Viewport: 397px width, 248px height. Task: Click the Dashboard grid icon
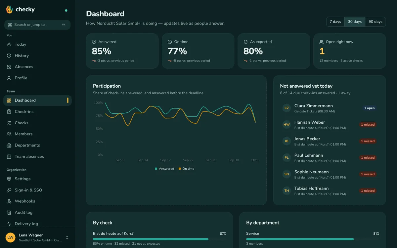[9, 100]
